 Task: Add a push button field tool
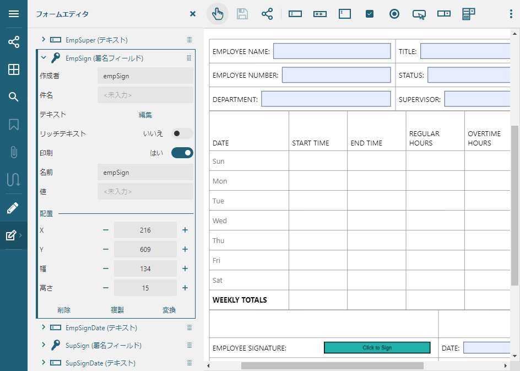(x=419, y=14)
